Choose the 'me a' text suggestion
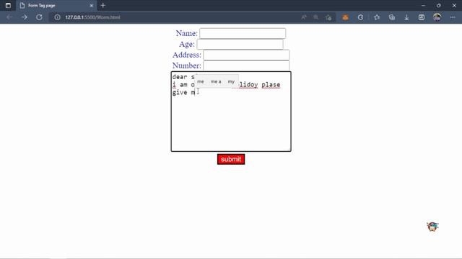The image size is (462, 259). click(x=216, y=81)
